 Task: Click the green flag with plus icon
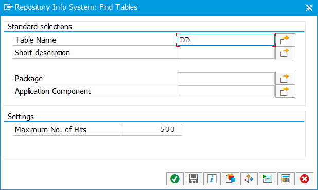point(267,179)
